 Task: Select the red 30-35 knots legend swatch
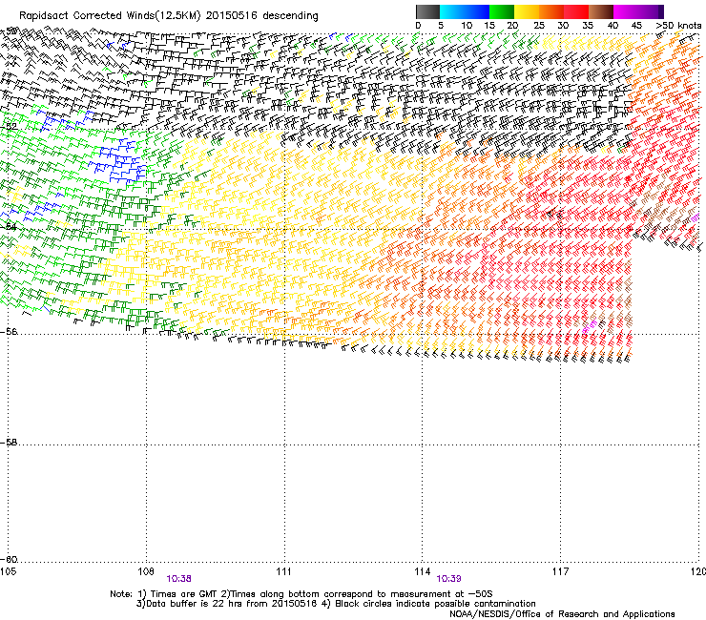[576, 11]
